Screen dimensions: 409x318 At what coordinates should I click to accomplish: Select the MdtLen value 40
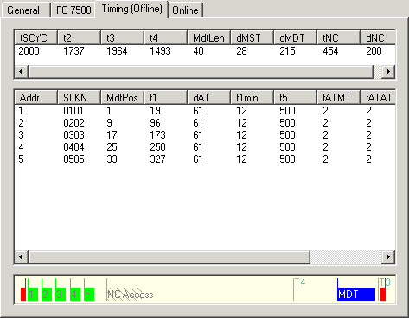[198, 51]
